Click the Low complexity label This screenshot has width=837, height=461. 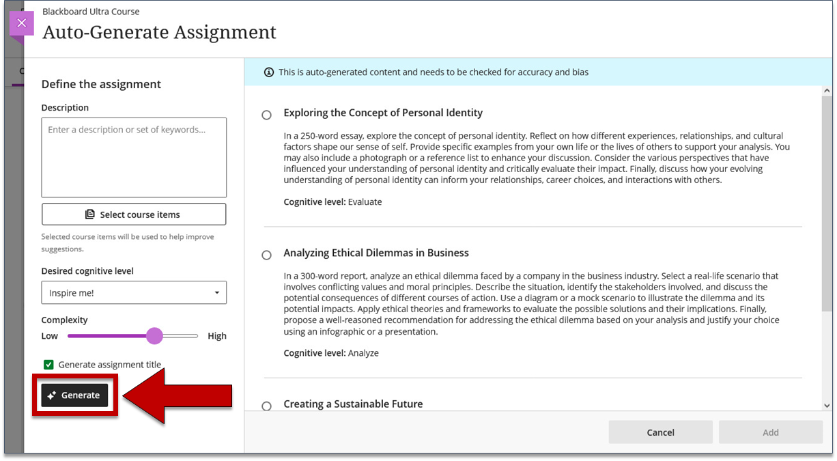(x=50, y=336)
